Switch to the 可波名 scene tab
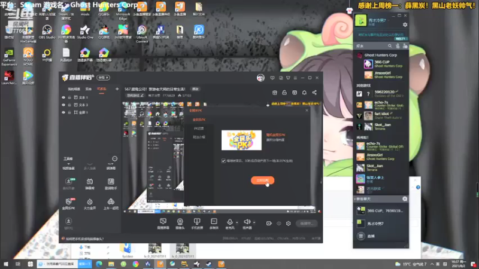This screenshot has height=269, width=479. pyautogui.click(x=101, y=89)
